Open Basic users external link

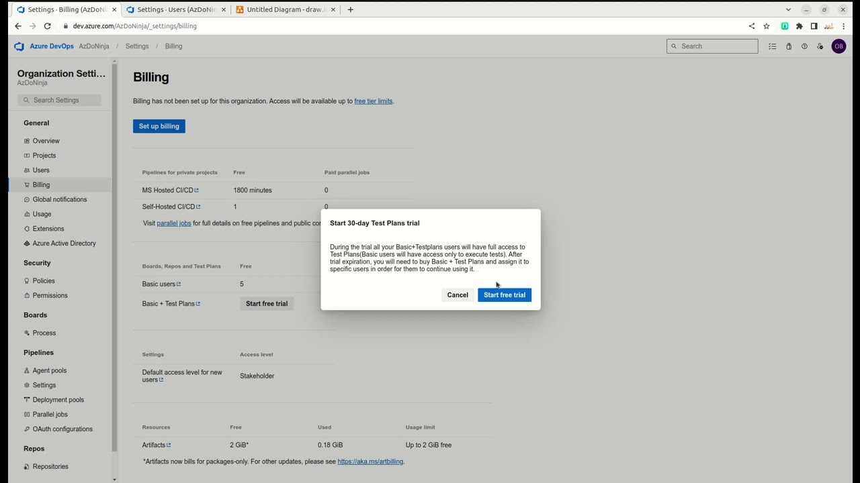(179, 284)
